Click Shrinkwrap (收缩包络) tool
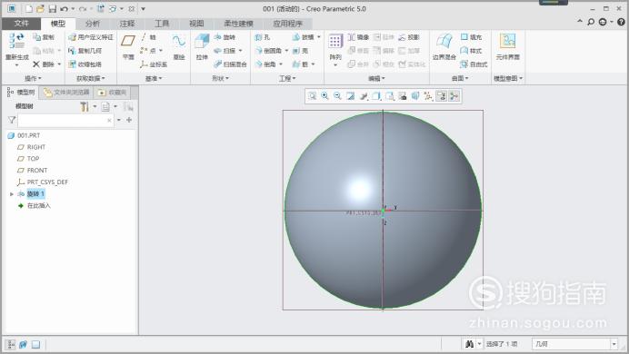629x354 pixels. [85, 64]
